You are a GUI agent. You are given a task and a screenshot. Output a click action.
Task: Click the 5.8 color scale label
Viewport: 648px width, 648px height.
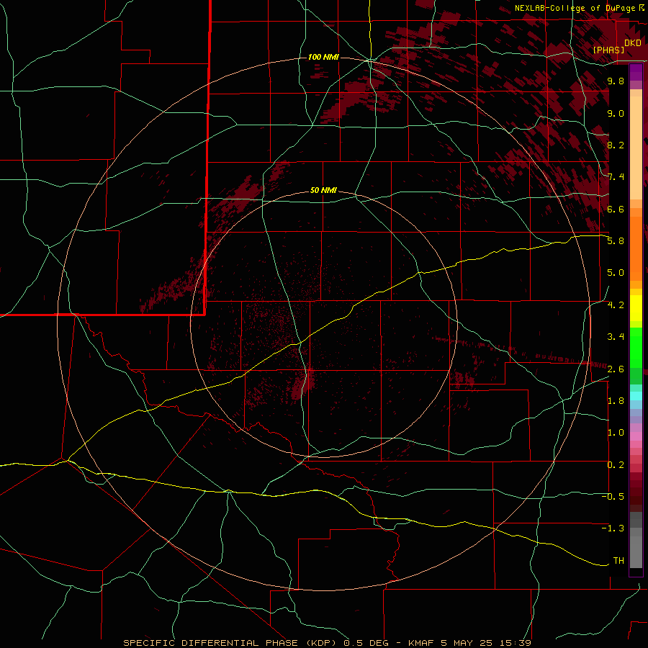tap(616, 241)
